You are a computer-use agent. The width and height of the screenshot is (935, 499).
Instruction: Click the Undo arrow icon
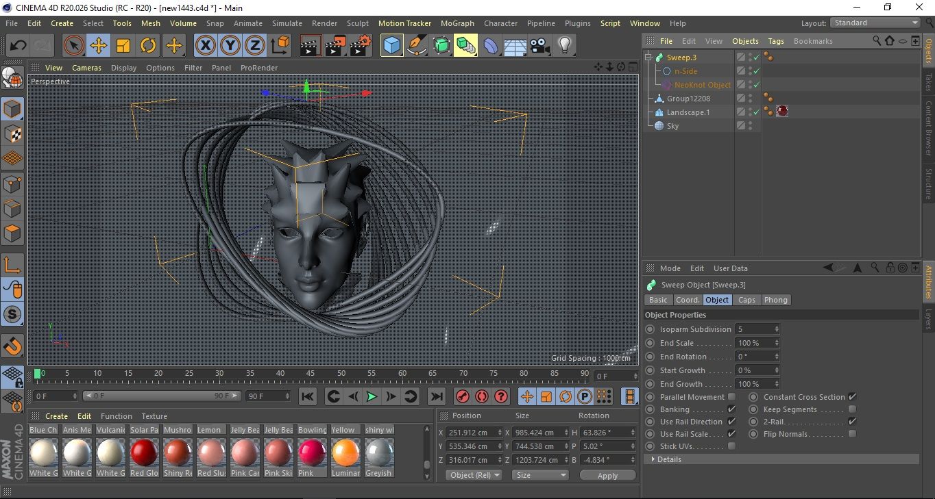(x=19, y=46)
